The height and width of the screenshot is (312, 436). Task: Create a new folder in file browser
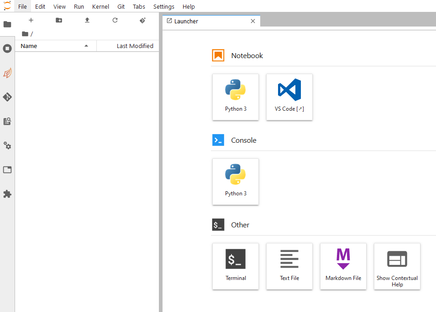(x=59, y=20)
